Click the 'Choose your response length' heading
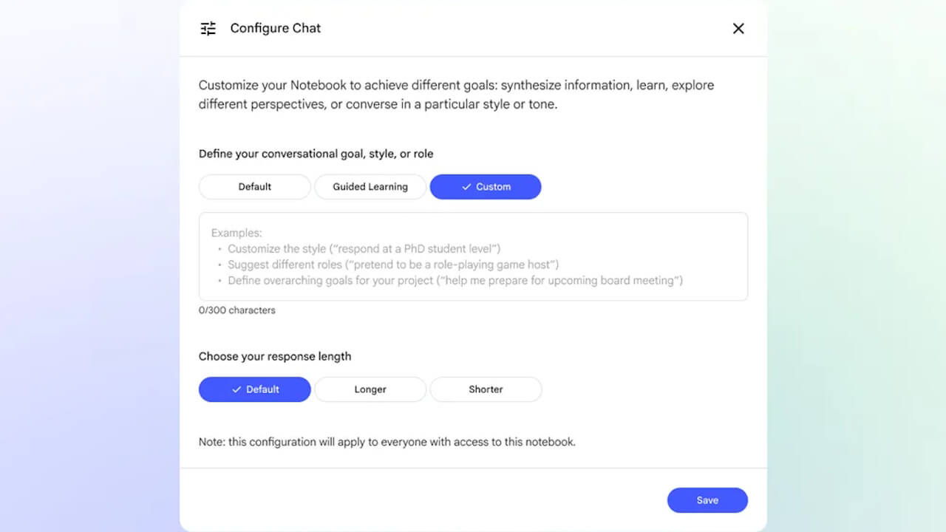The width and height of the screenshot is (946, 532). point(274,356)
